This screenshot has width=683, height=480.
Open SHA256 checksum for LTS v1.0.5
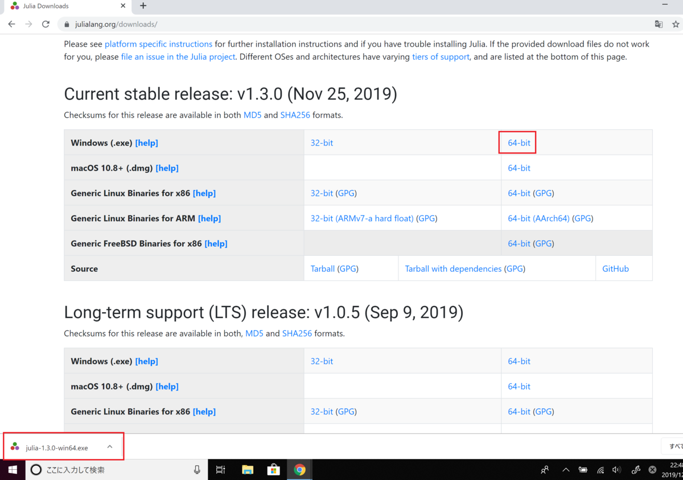coord(297,333)
